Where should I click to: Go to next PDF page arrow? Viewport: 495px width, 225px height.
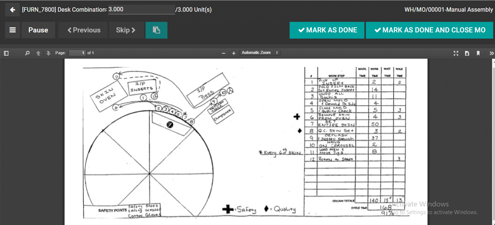pyautogui.click(x=48, y=53)
